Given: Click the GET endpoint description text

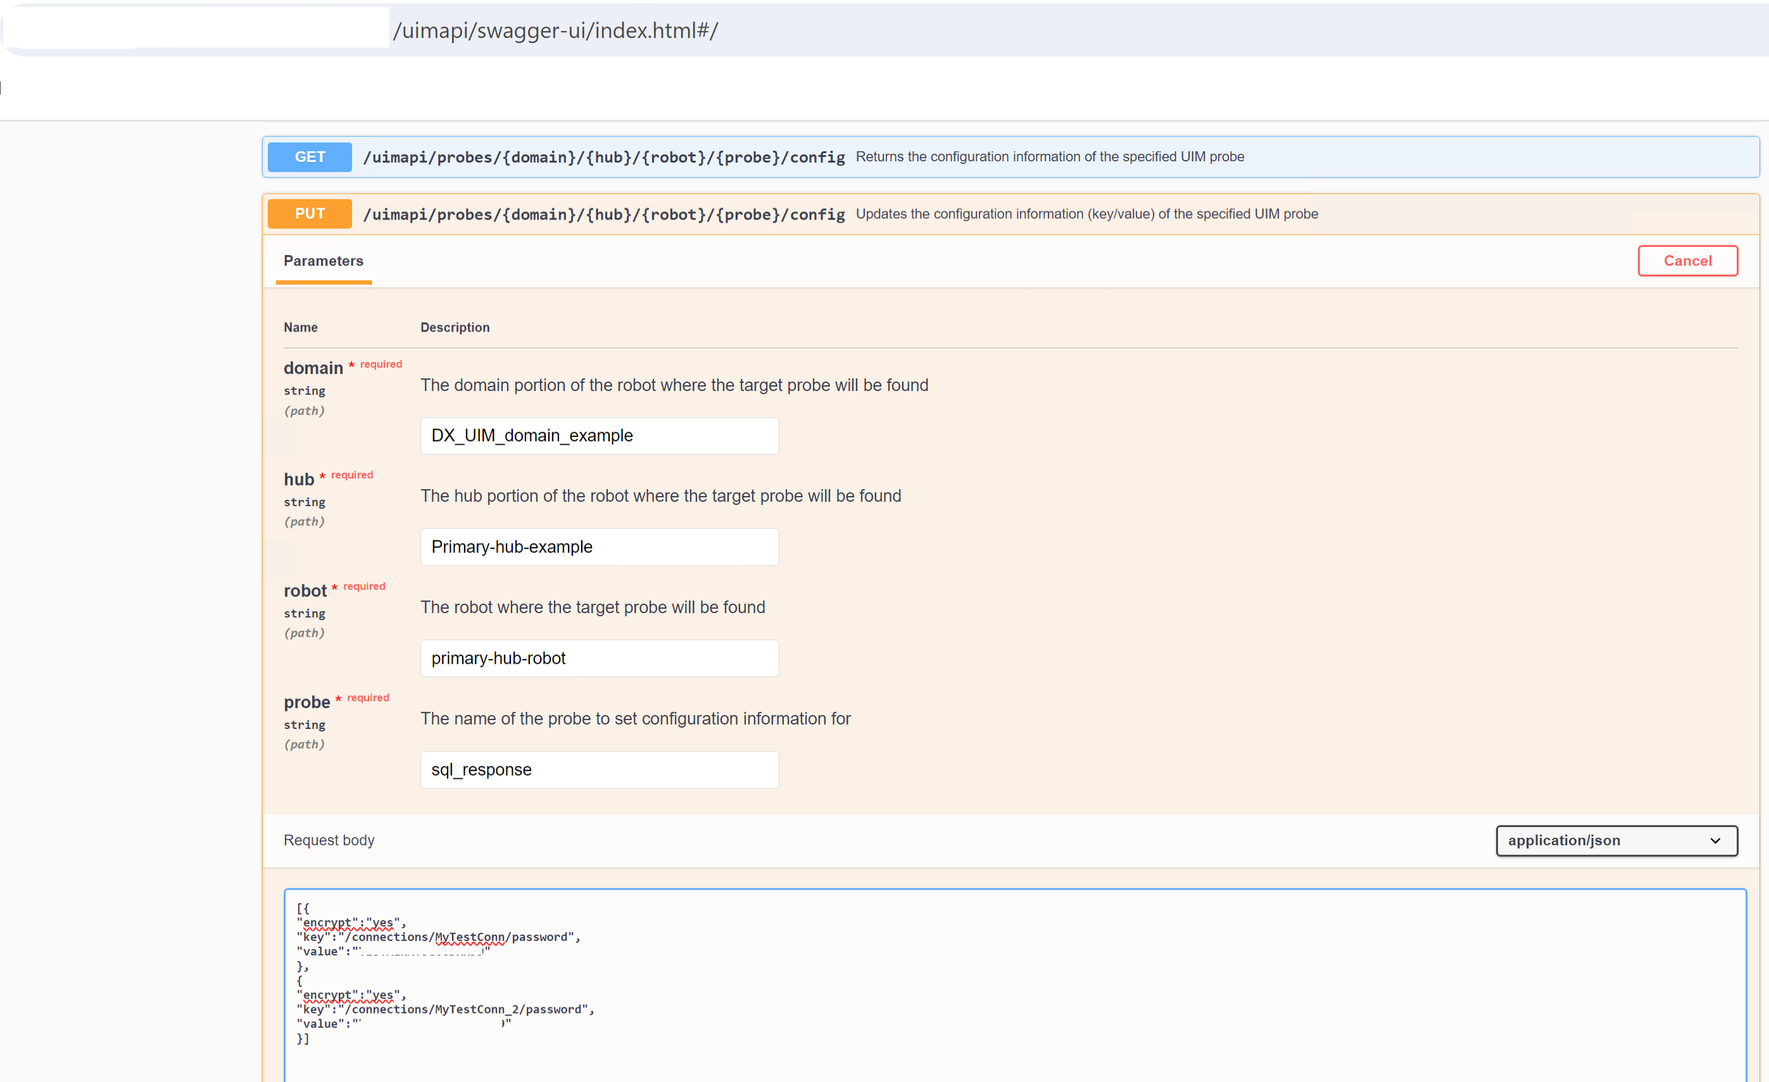Looking at the screenshot, I should pyautogui.click(x=1050, y=156).
